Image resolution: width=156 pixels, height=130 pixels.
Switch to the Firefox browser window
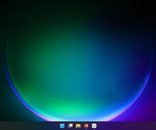click(x=86, y=126)
